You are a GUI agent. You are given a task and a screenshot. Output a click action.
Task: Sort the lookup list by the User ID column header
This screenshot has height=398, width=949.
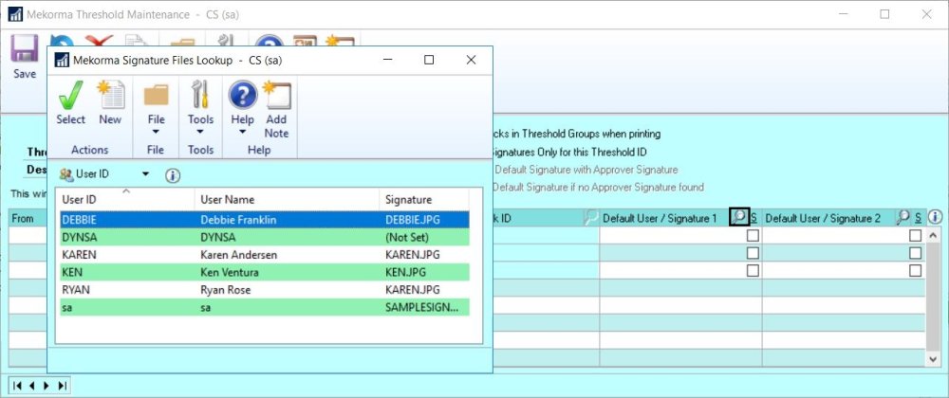126,199
